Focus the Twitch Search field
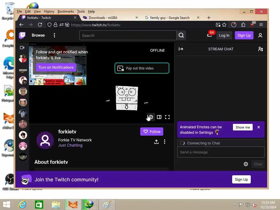Image resolution: width=280 pixels, height=210 pixels. coord(128,35)
